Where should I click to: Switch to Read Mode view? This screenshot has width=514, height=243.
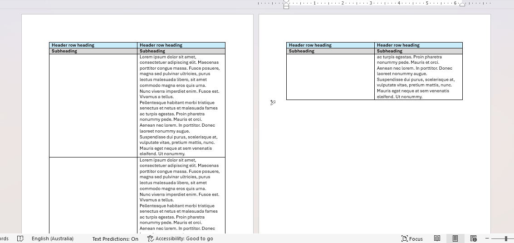437,238
